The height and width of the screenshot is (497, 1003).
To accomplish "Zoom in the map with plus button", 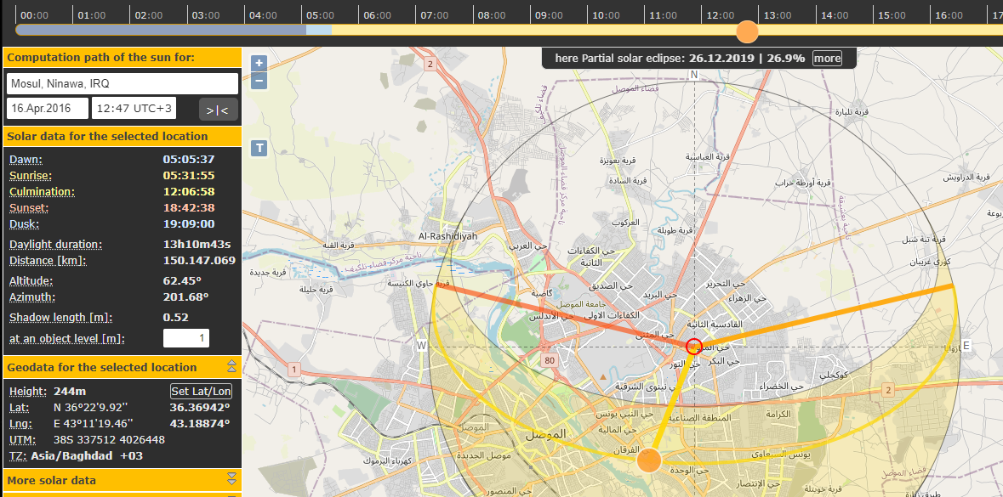I will pyautogui.click(x=259, y=63).
